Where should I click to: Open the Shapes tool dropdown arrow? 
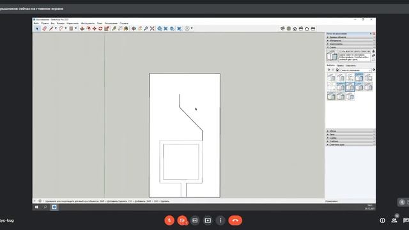[75, 28]
